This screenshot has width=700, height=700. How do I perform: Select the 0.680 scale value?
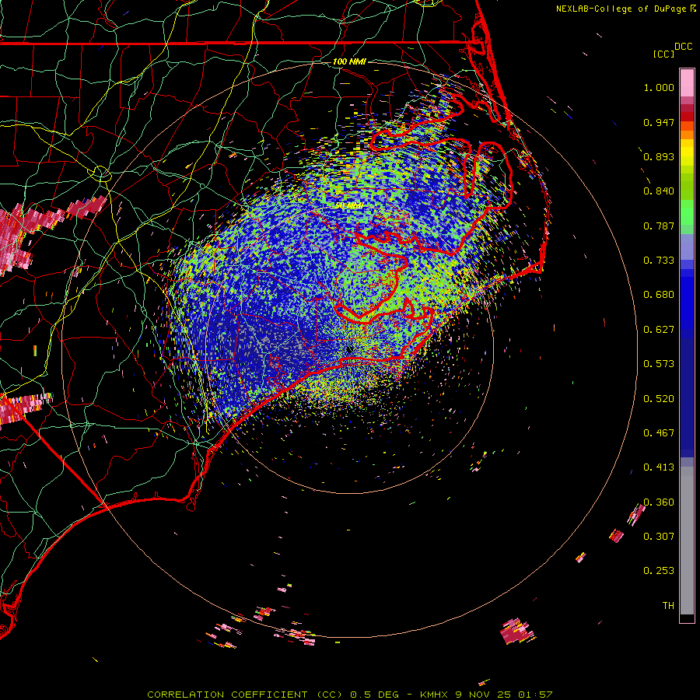click(x=659, y=295)
